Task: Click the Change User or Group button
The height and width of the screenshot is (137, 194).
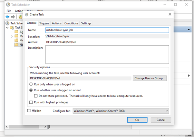Action: pos(150,78)
